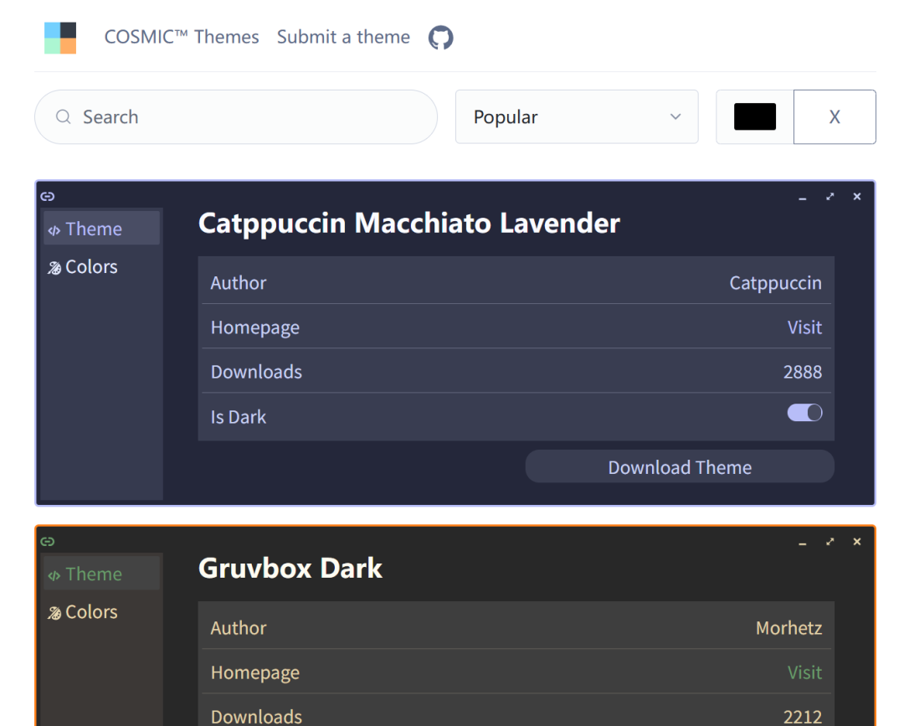Select Theme tab in Gruvbox Dark card
This screenshot has height=726, width=904.
pos(101,574)
